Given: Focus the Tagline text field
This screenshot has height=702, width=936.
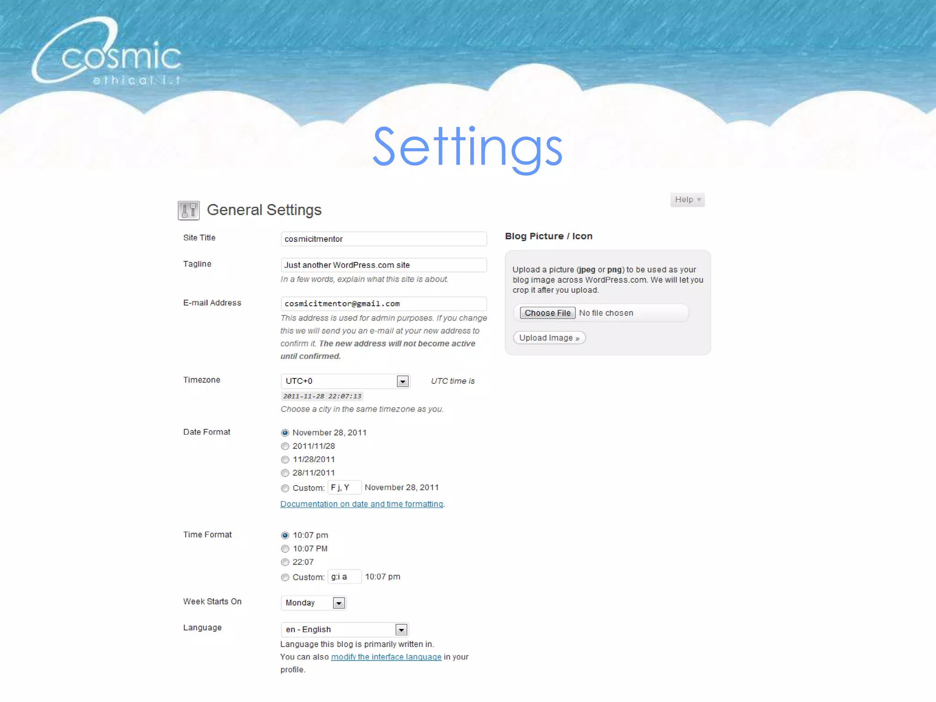Looking at the screenshot, I should click(383, 265).
